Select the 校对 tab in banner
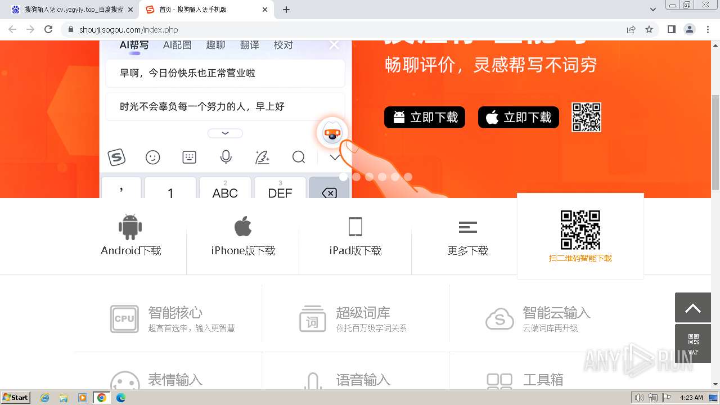Screen dimensions: 720x405 click(283, 45)
